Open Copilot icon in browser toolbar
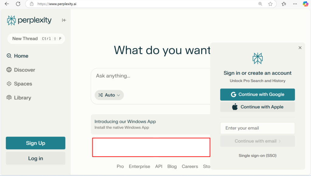 (305, 4)
